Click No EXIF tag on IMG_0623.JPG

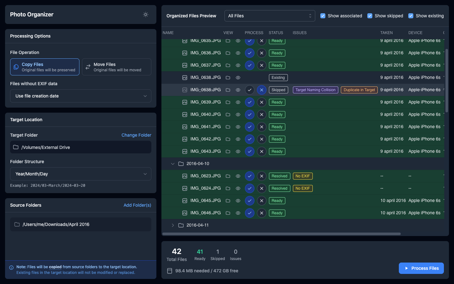point(303,176)
